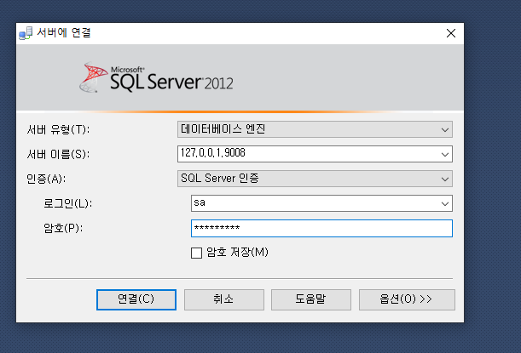This screenshot has height=353, width=521.
Task: Click the 인증(A) label
Action: 46,179
